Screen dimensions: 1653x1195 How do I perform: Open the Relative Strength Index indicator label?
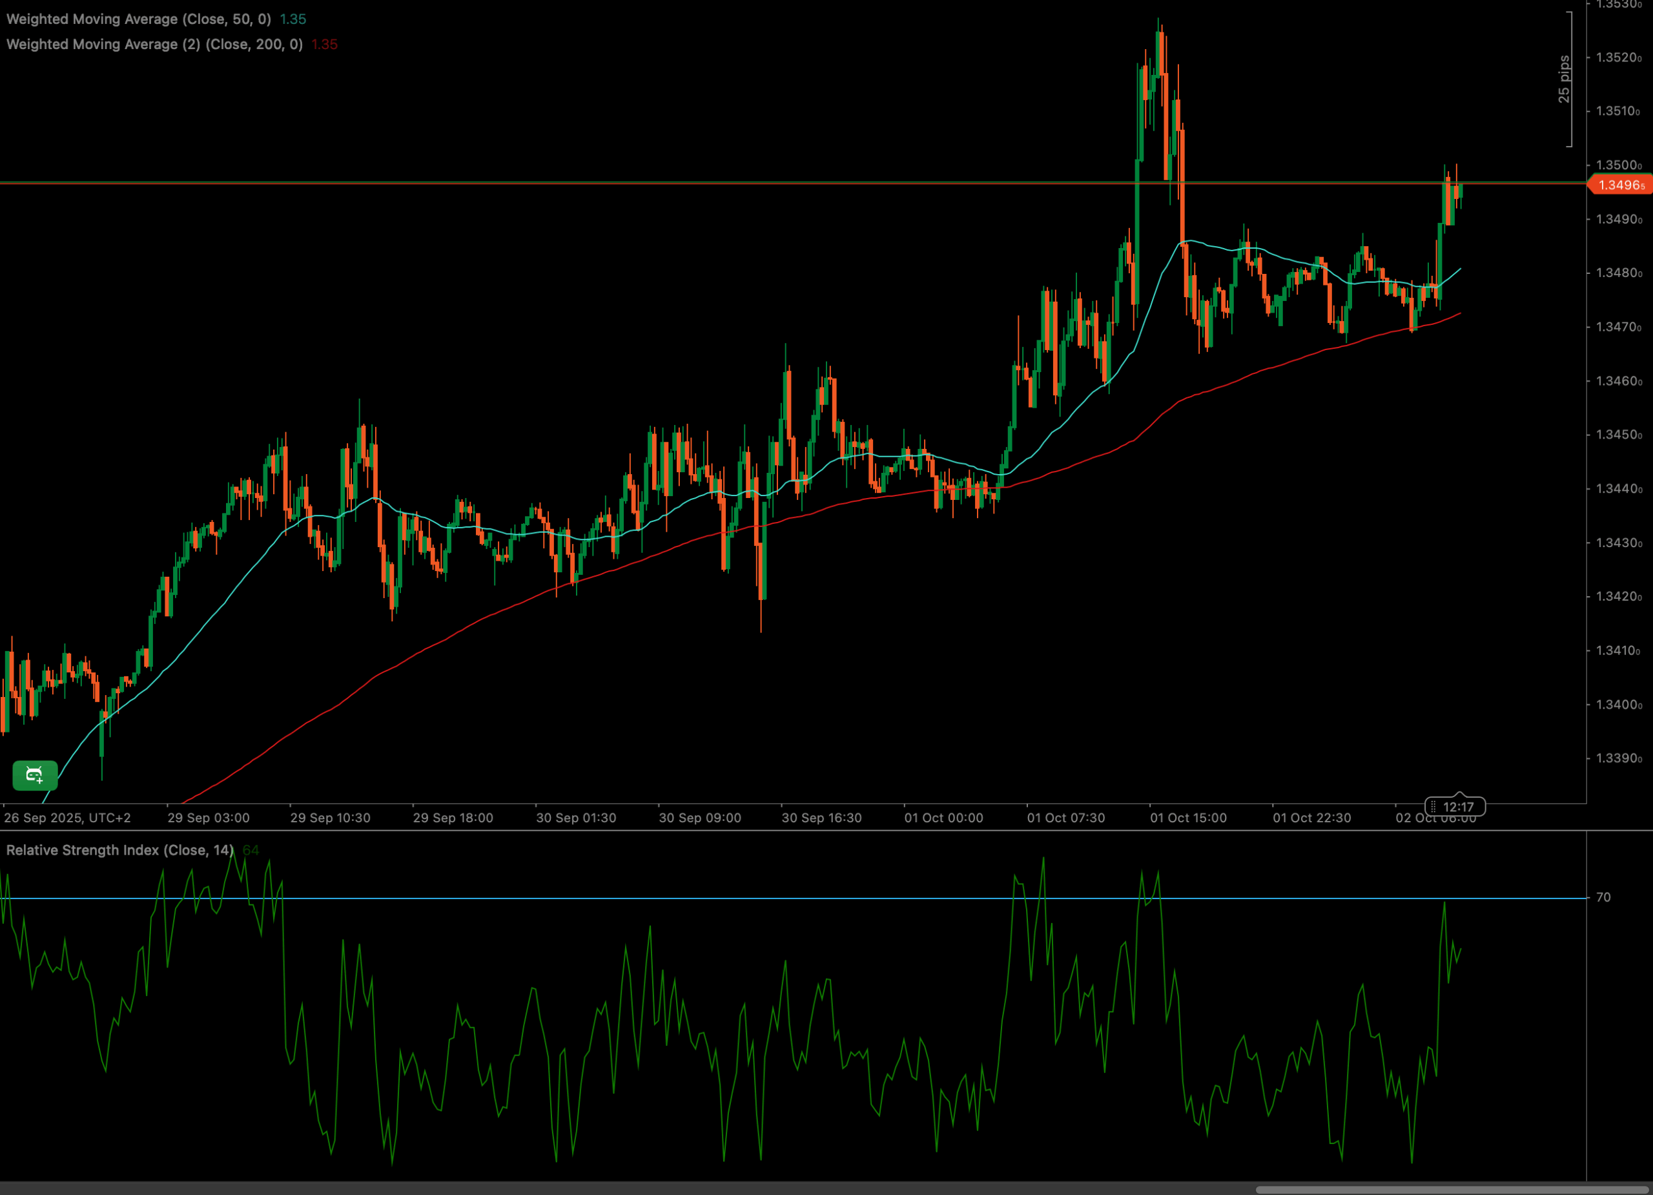pos(119,850)
